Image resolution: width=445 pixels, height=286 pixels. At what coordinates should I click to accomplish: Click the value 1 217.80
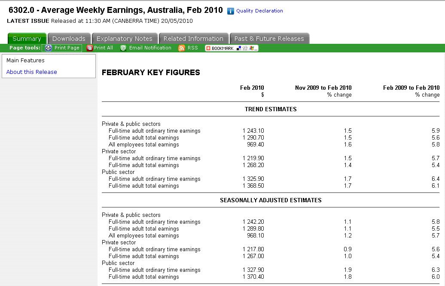(253, 249)
